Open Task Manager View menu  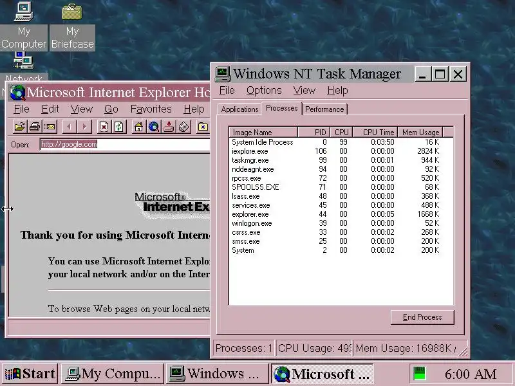pyautogui.click(x=304, y=91)
